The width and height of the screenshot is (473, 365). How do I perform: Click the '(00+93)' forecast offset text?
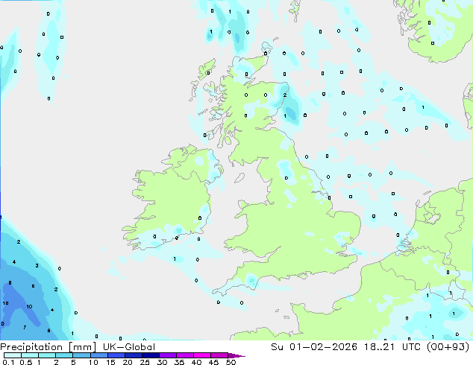click(x=448, y=347)
